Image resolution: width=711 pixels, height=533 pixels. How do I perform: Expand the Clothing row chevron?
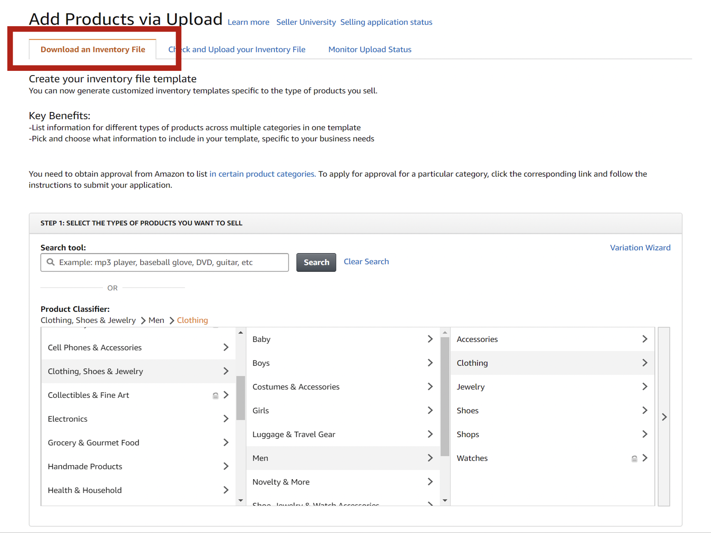pyautogui.click(x=645, y=363)
